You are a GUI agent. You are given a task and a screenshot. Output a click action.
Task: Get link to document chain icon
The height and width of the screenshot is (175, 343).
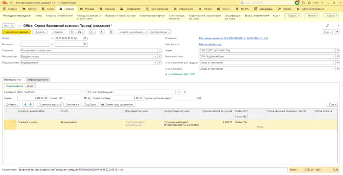[327, 26]
